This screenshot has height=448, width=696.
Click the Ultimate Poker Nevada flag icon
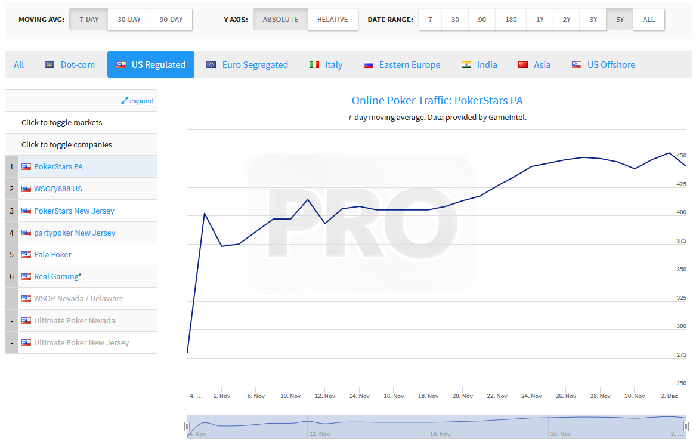click(26, 320)
